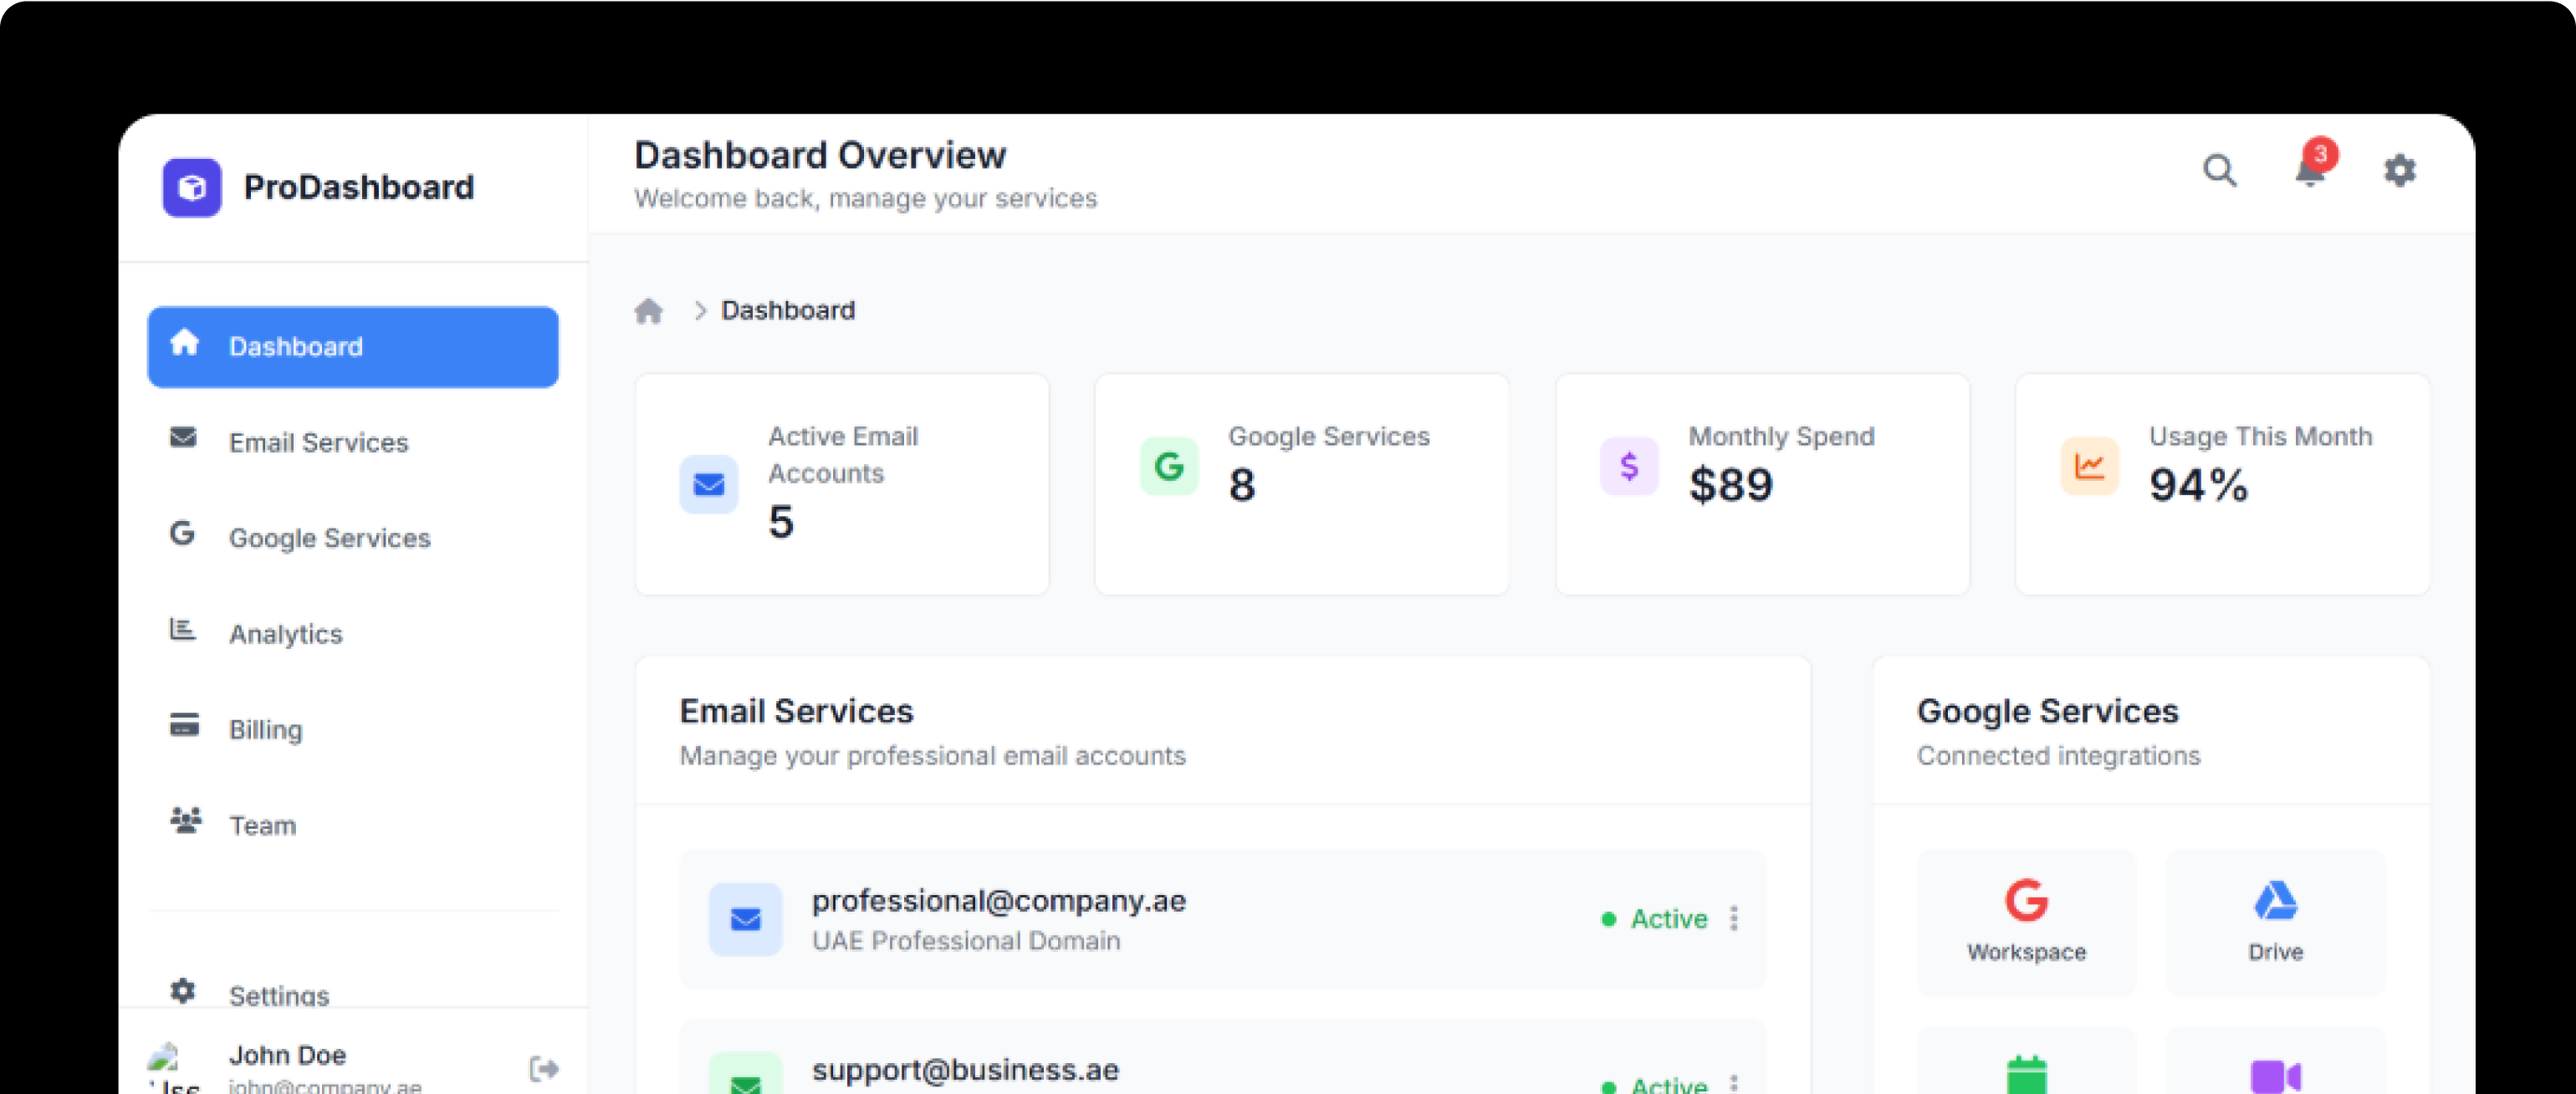
Task: Toggle the Active status on support@business.ae
Action: [x=1657, y=1085]
